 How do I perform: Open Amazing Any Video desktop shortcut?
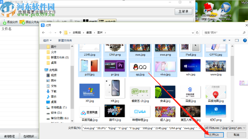(x=226, y=11)
